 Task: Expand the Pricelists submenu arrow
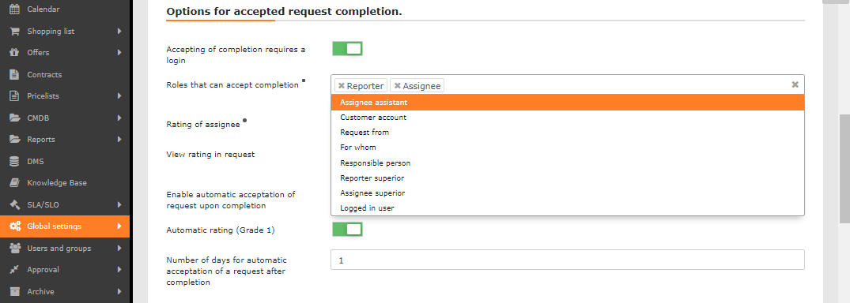[119, 95]
